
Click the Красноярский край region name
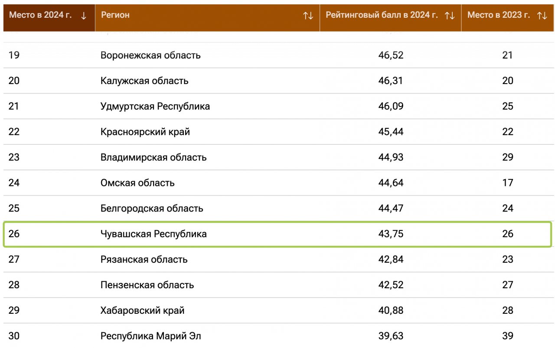coord(145,132)
